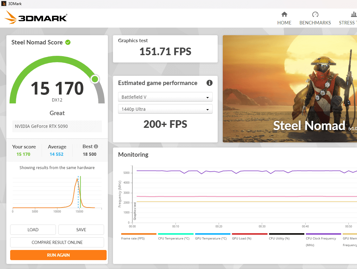
Task: Click the DX12 label under the score
Action: point(57,100)
